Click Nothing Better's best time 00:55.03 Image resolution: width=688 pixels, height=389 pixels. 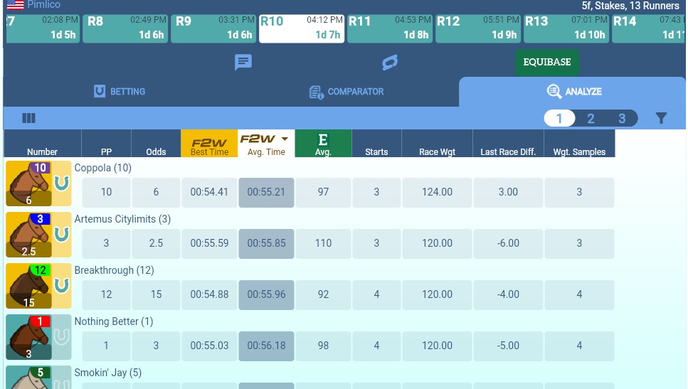209,346
